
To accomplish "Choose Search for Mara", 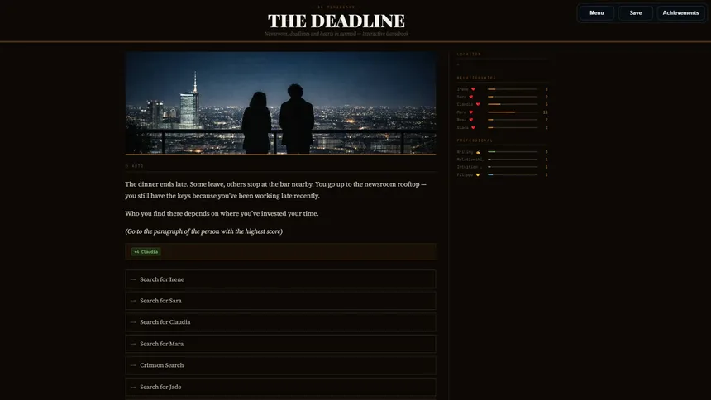I will click(x=280, y=344).
